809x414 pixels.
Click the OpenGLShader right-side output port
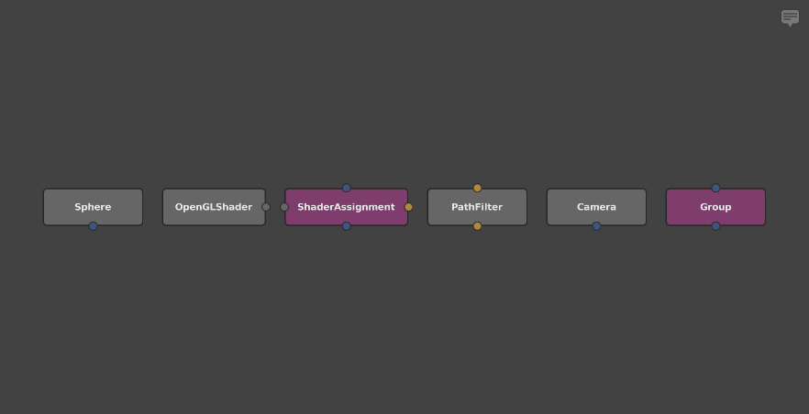pyautogui.click(x=266, y=207)
